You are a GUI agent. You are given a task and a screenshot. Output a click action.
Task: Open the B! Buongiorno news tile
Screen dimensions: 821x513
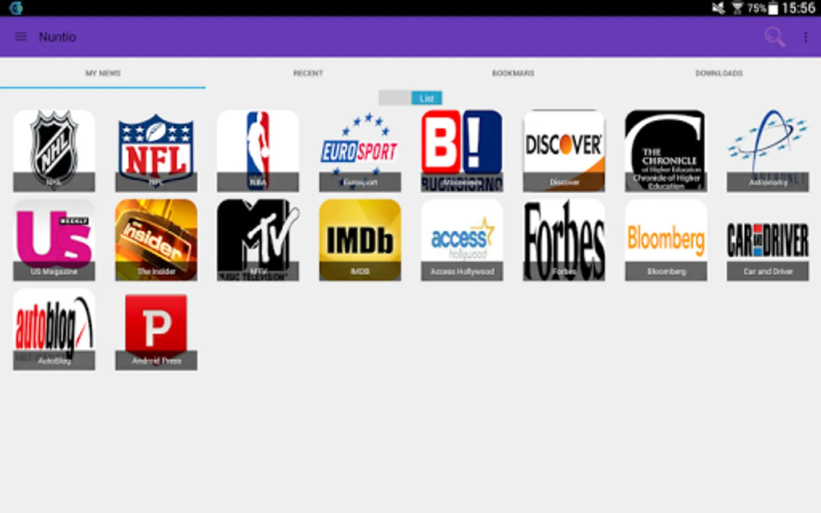tap(462, 150)
